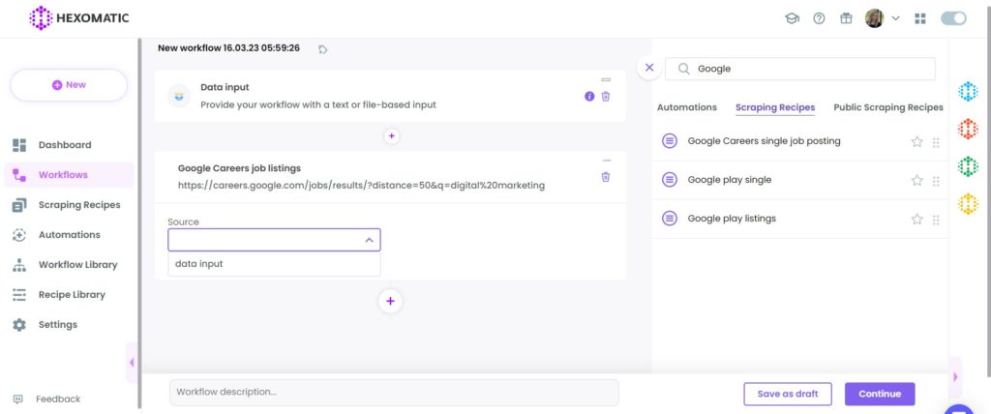
Task: Open the help question mark icon
Action: 819,18
